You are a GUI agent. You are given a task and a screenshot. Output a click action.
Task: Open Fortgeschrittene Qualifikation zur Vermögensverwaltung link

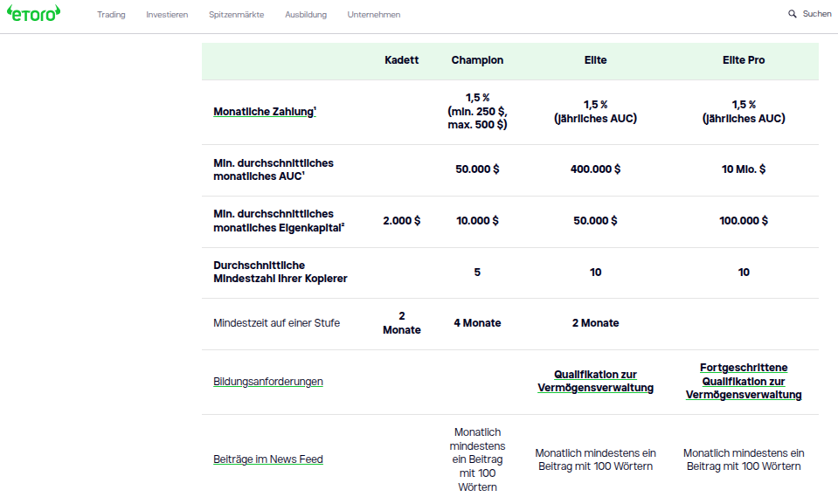click(744, 381)
